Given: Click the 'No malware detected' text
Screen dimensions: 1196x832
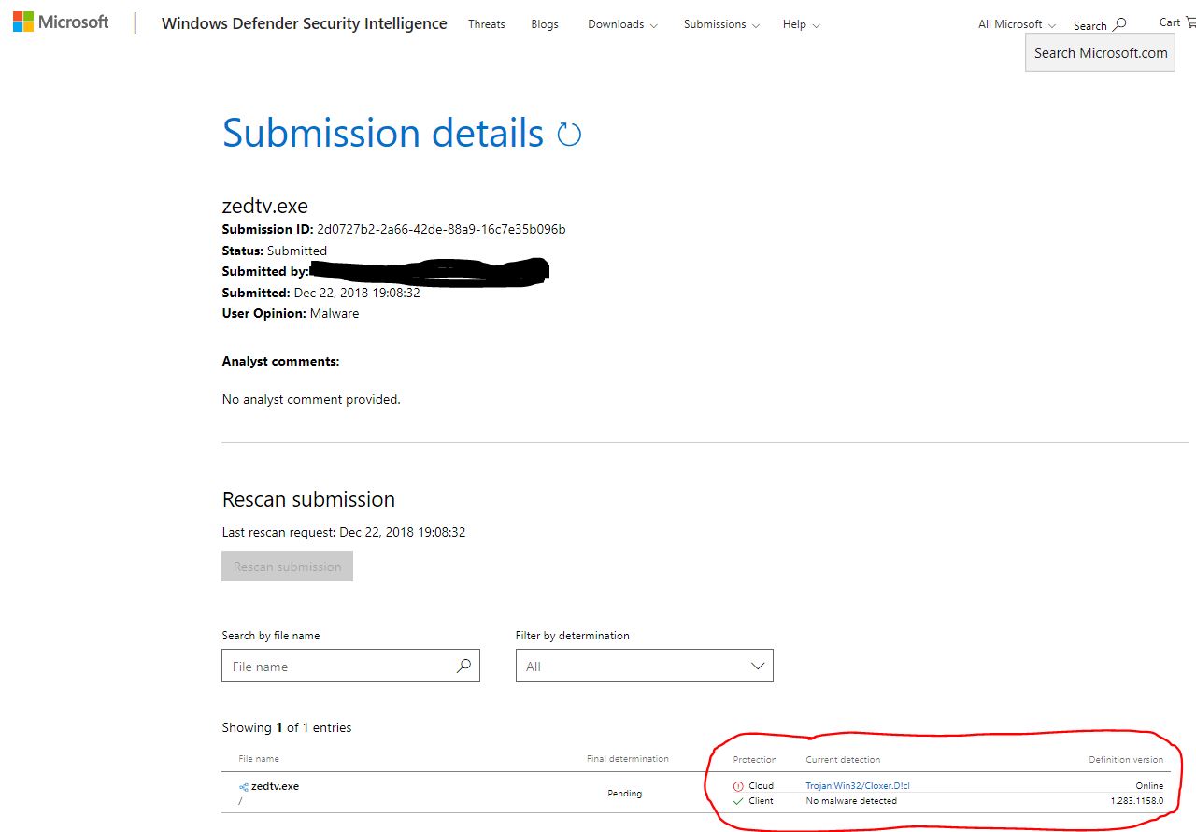Looking at the screenshot, I should point(851,801).
